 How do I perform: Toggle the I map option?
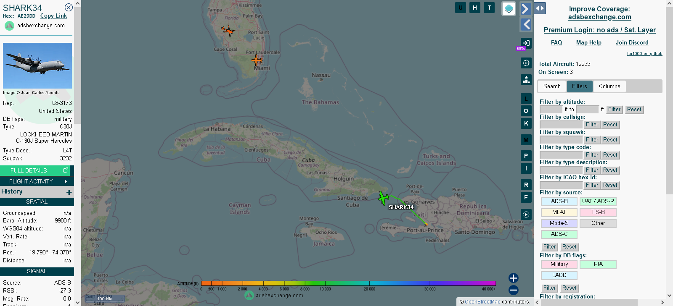pyautogui.click(x=526, y=168)
